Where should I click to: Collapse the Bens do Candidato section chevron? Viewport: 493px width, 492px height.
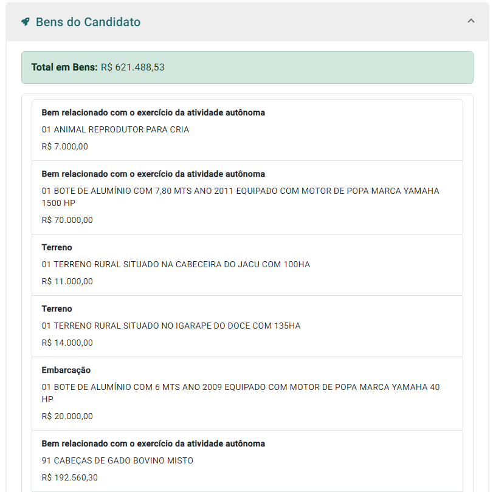[471, 21]
